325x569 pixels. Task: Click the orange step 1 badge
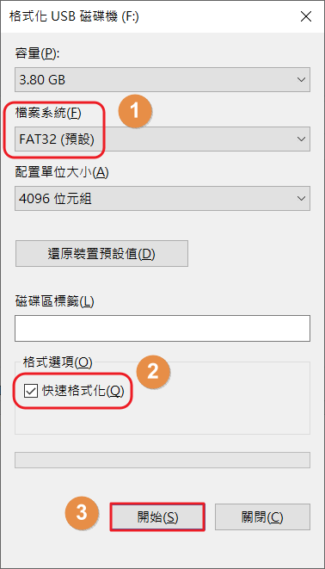[135, 110]
